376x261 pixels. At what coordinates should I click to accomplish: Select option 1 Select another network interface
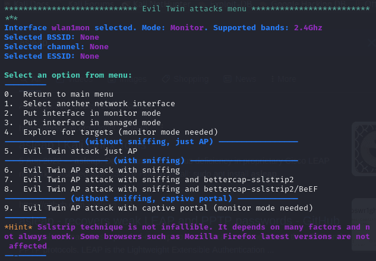point(90,104)
